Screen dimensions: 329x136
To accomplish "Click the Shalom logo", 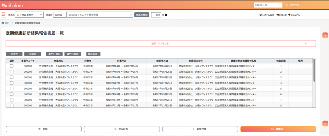I will click(12, 5).
